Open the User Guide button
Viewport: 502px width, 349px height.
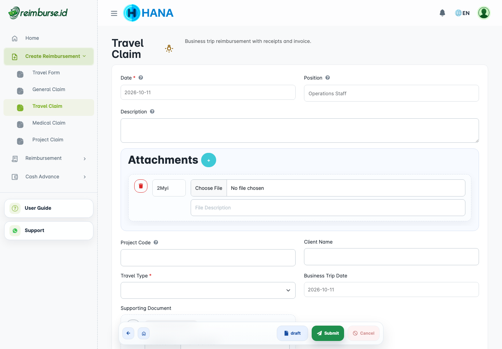[49, 208]
